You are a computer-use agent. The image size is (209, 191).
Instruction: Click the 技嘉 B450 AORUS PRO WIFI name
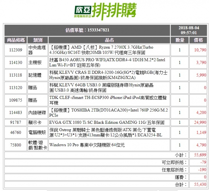[x=107, y=62]
